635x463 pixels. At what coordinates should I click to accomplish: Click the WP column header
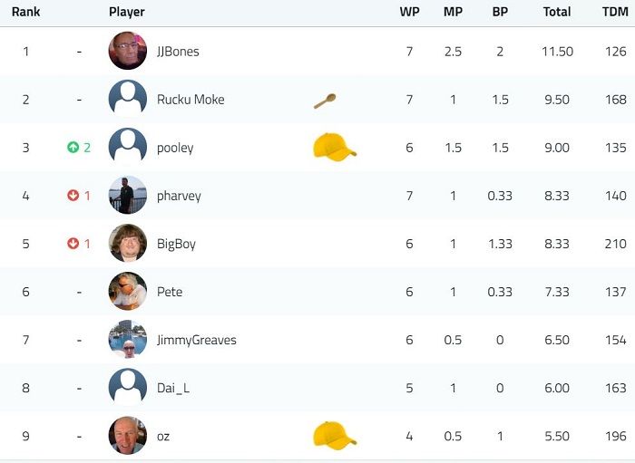tap(409, 12)
